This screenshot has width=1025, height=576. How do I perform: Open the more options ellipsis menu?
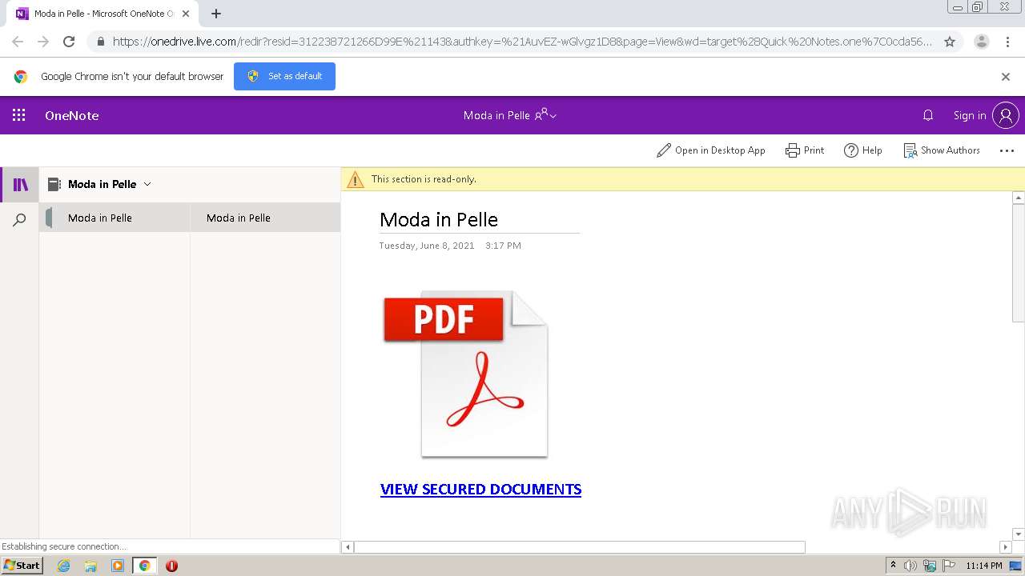coord(1007,150)
